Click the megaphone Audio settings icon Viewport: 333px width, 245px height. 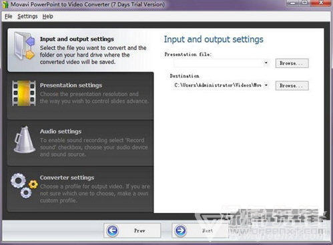coord(24,140)
